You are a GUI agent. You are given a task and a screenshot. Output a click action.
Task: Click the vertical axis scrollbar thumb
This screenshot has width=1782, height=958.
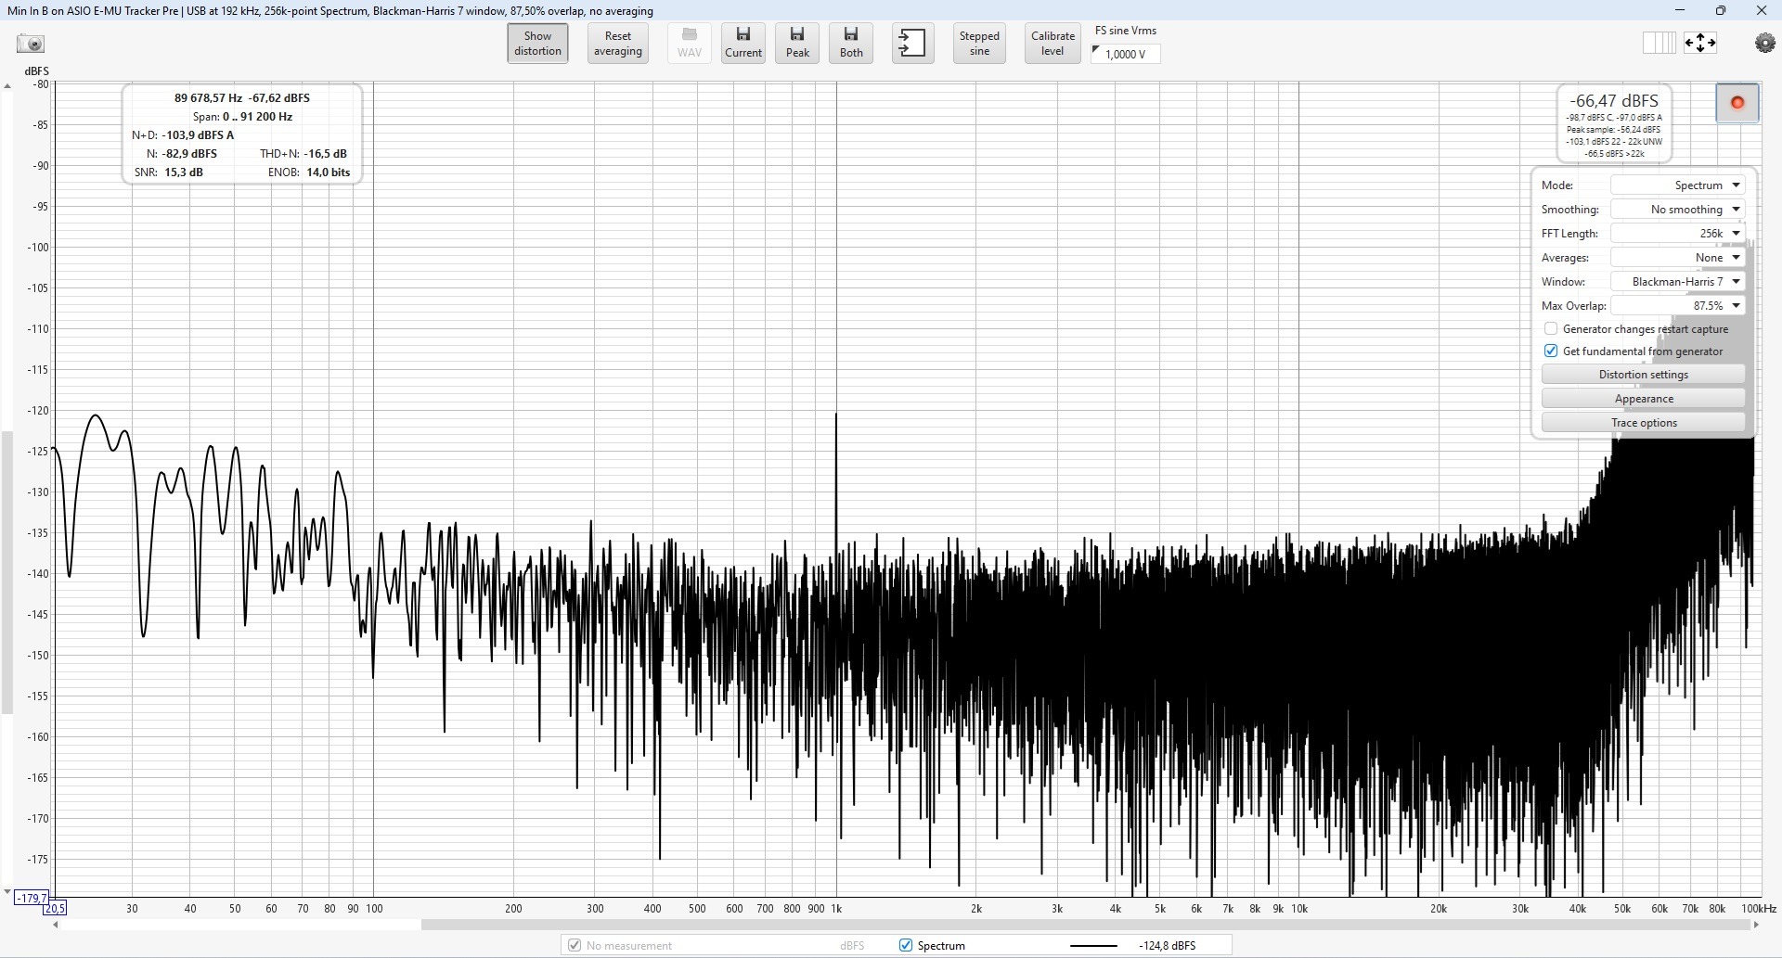[7, 572]
